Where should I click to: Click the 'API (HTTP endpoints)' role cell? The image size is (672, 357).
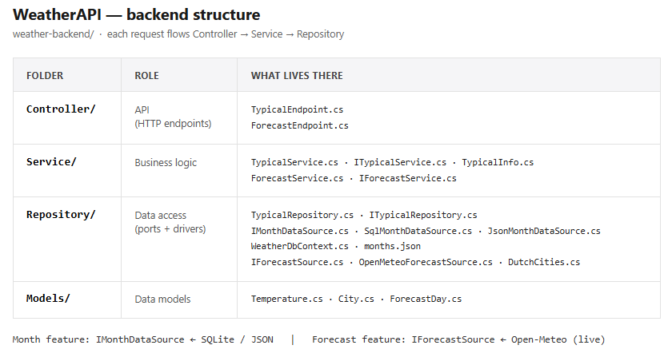[x=179, y=117]
